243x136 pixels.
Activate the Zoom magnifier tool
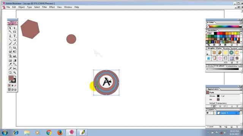click(x=14, y=72)
